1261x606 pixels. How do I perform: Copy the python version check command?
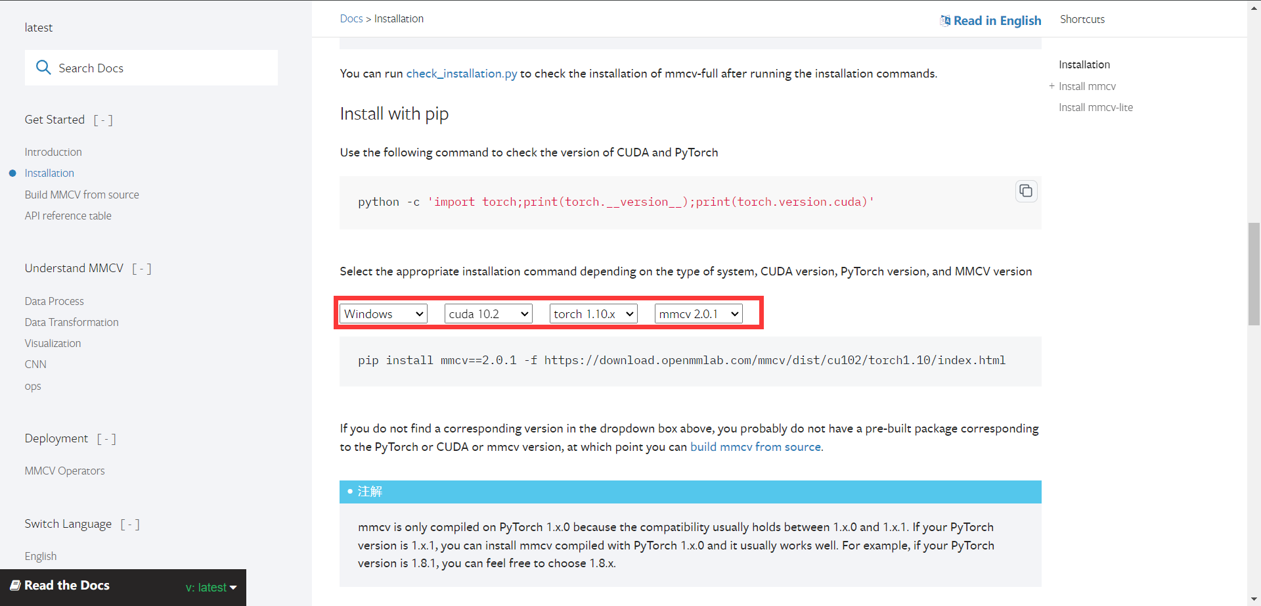click(x=1026, y=191)
